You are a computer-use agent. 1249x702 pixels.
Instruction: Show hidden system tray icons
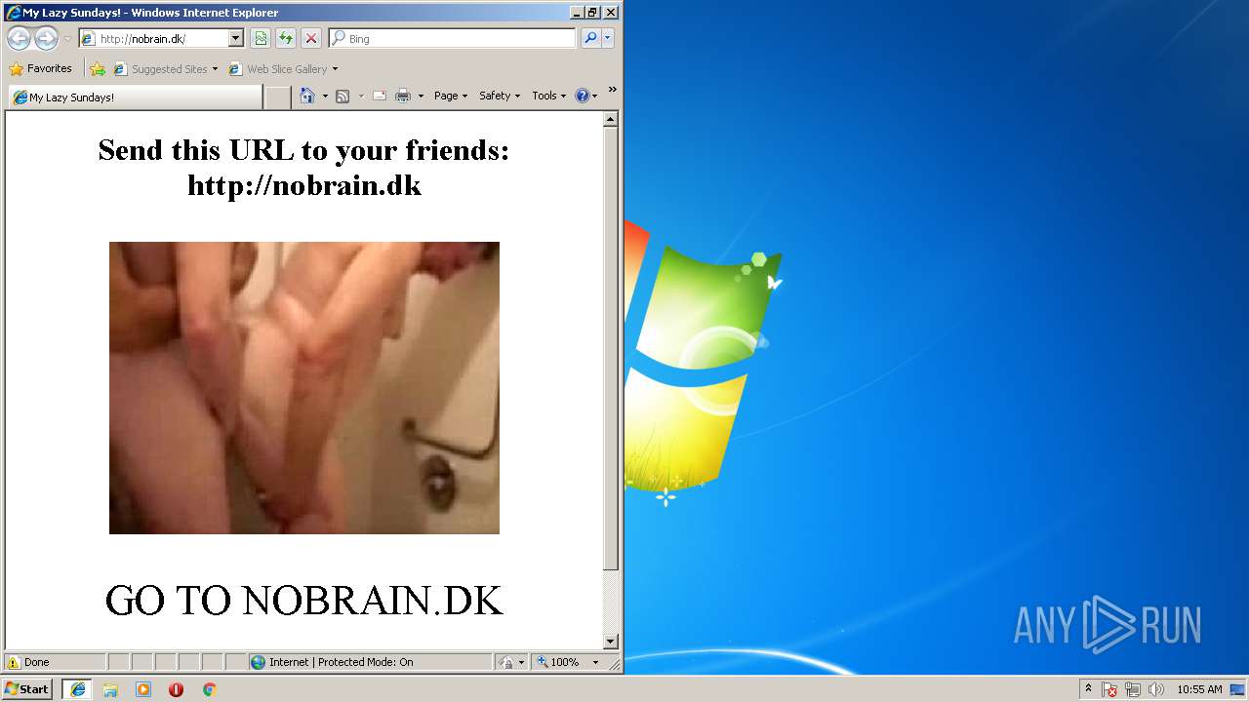click(1088, 688)
